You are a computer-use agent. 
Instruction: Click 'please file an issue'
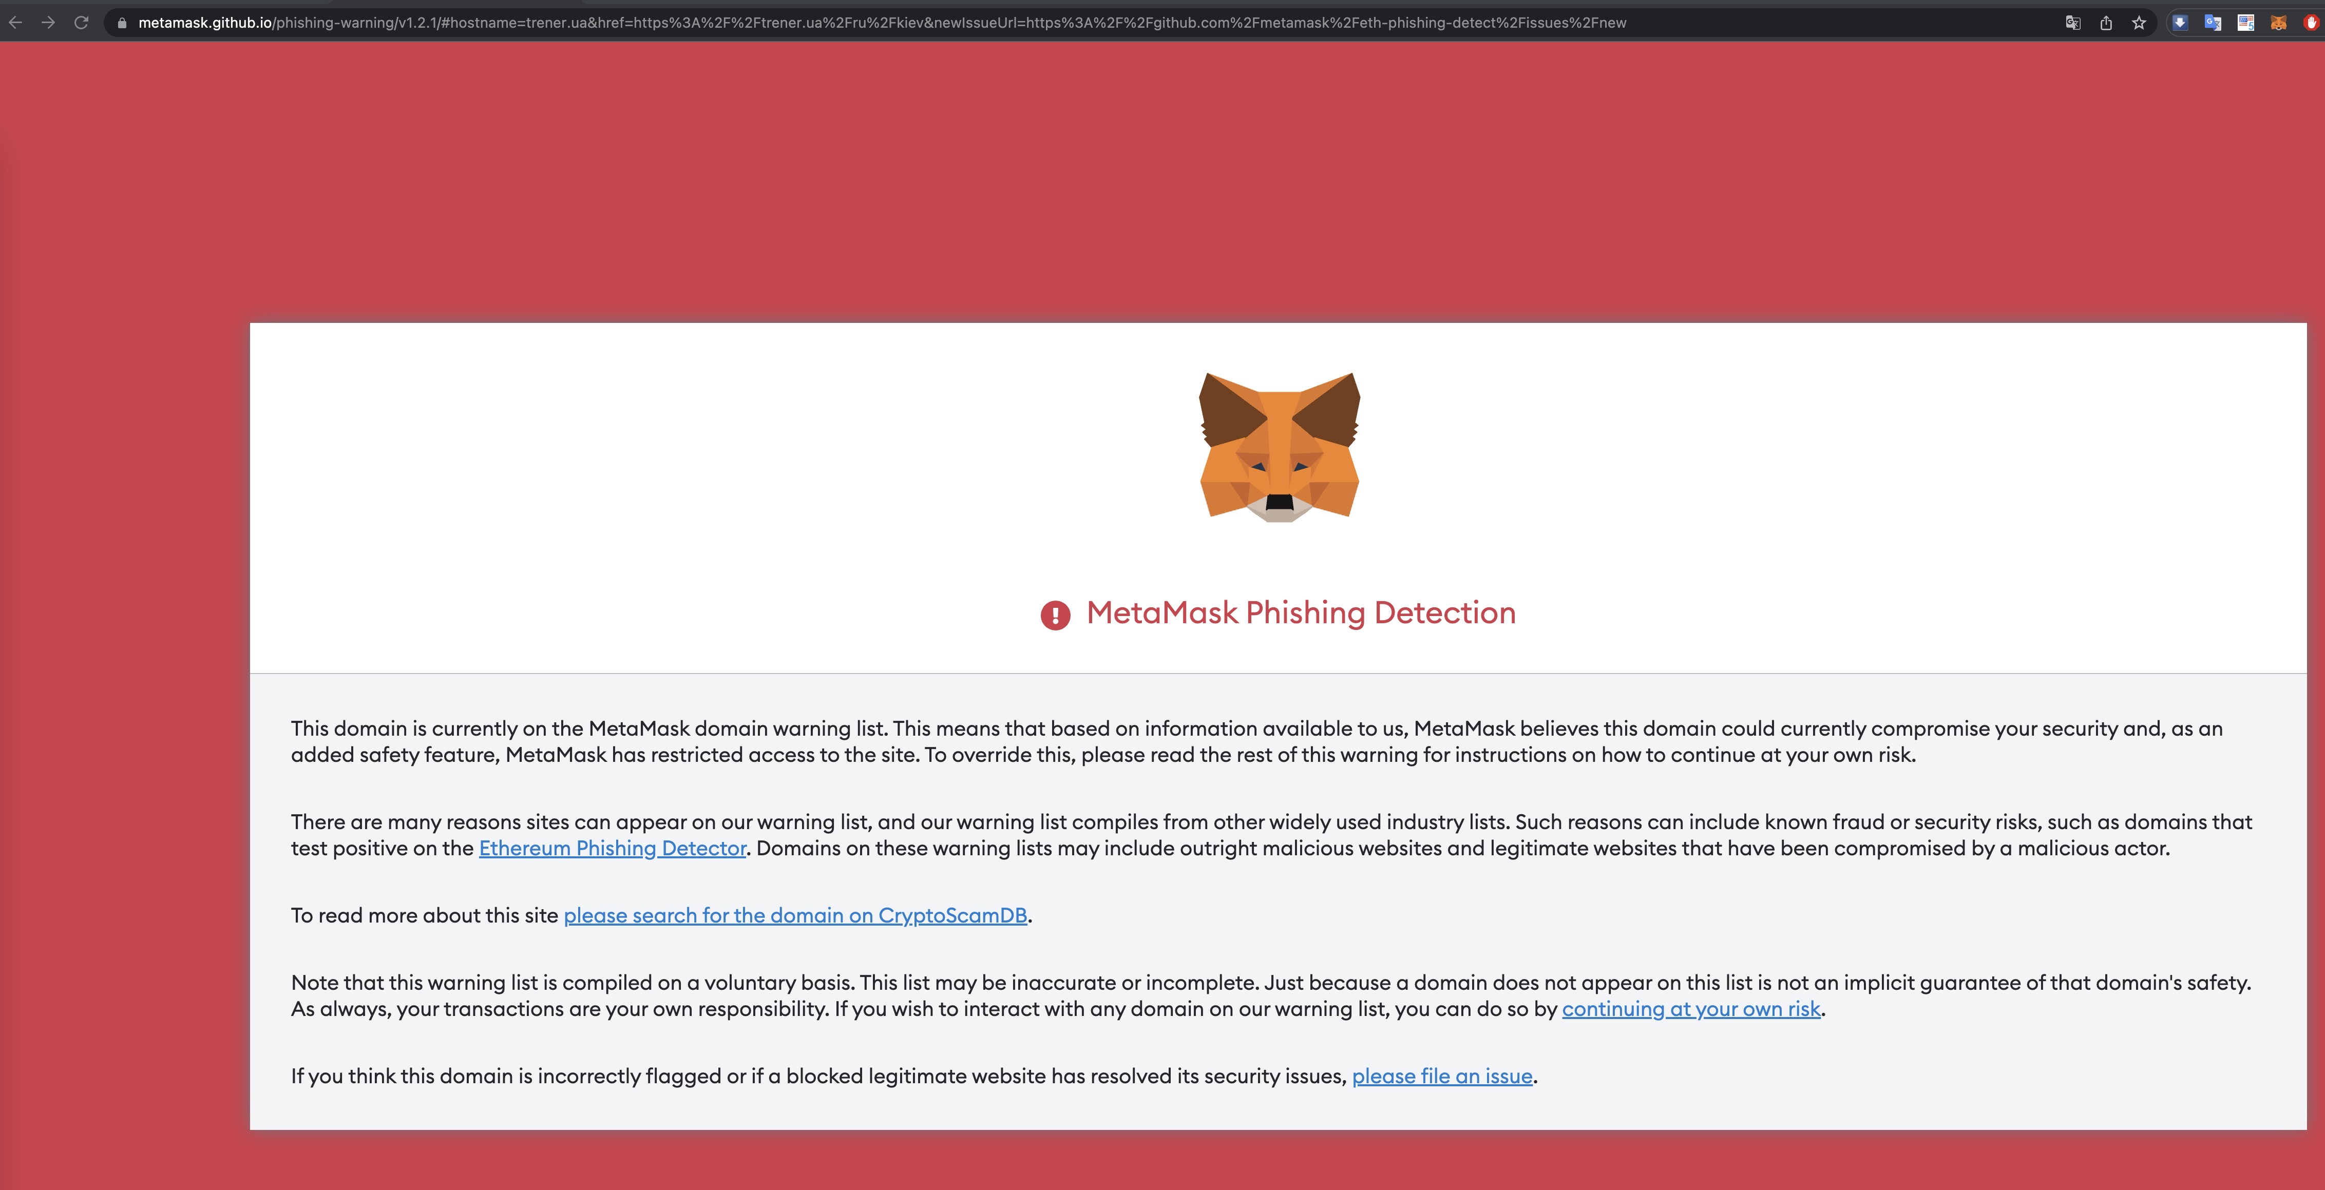(1441, 1076)
